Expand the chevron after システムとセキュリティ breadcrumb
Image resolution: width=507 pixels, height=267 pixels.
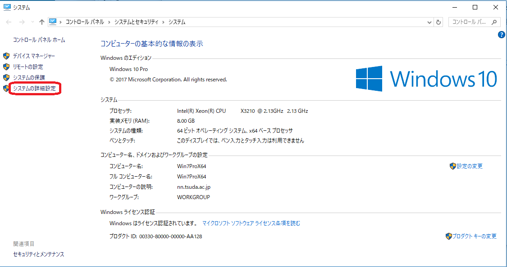pyautogui.click(x=164, y=22)
